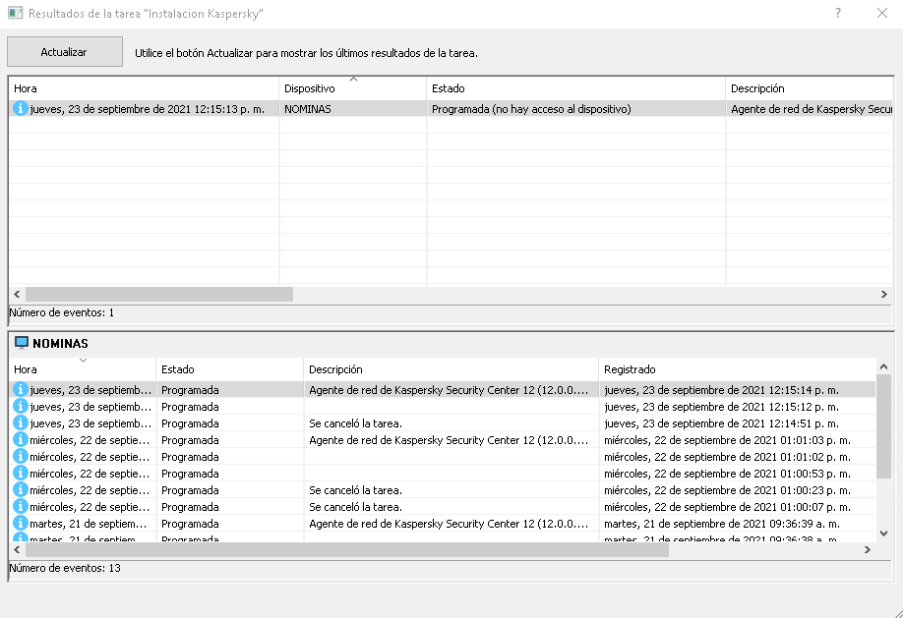903x618 pixels.
Task: Click right arrow of upper horizontal scrollbar
Action: tap(884, 294)
